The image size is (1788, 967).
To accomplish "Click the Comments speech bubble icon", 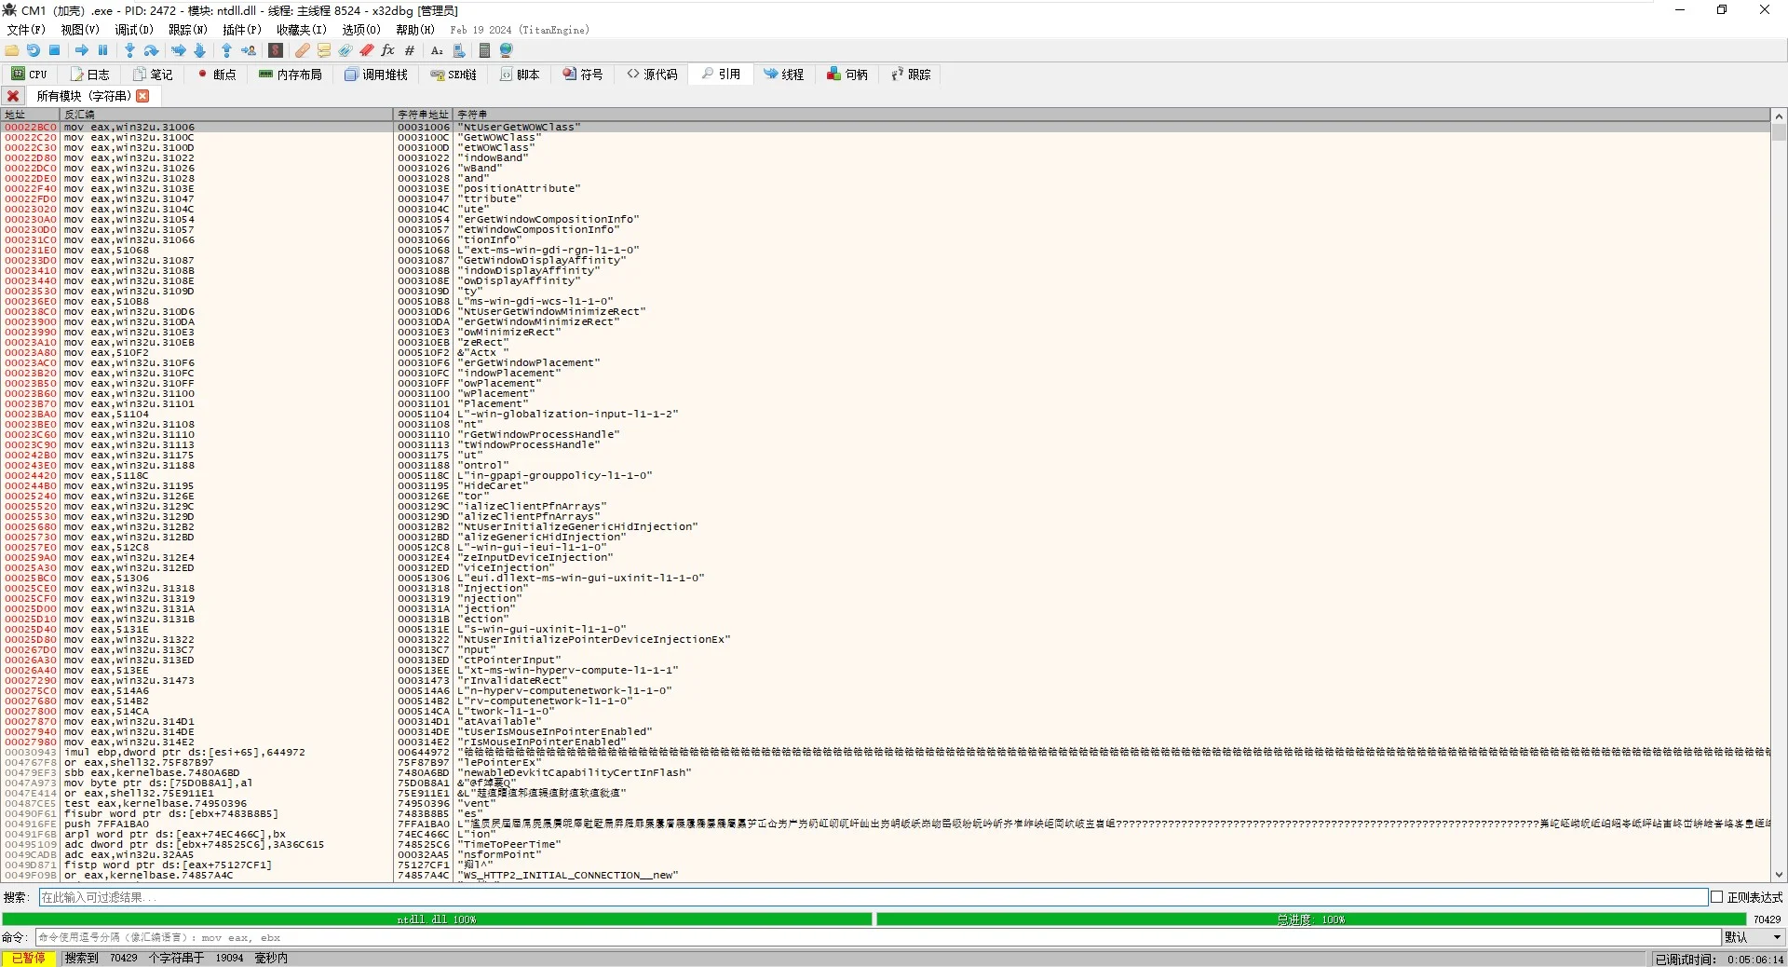I will (324, 50).
